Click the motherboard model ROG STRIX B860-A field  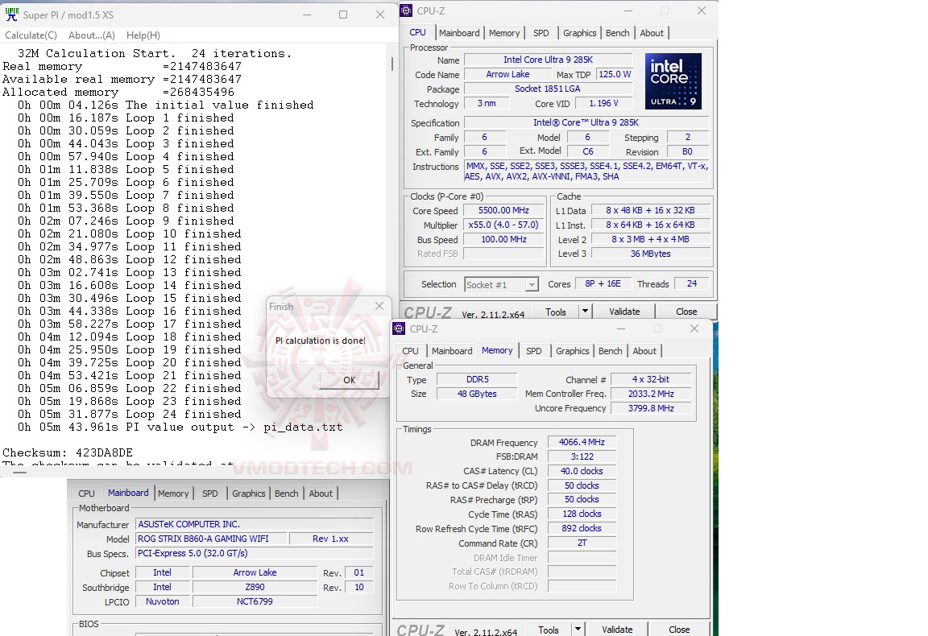(x=211, y=539)
